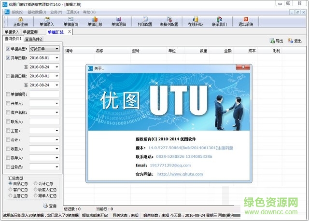Screen dimensions: 309x221
Task: Click the 编号 column header
Action: pos(69,51)
